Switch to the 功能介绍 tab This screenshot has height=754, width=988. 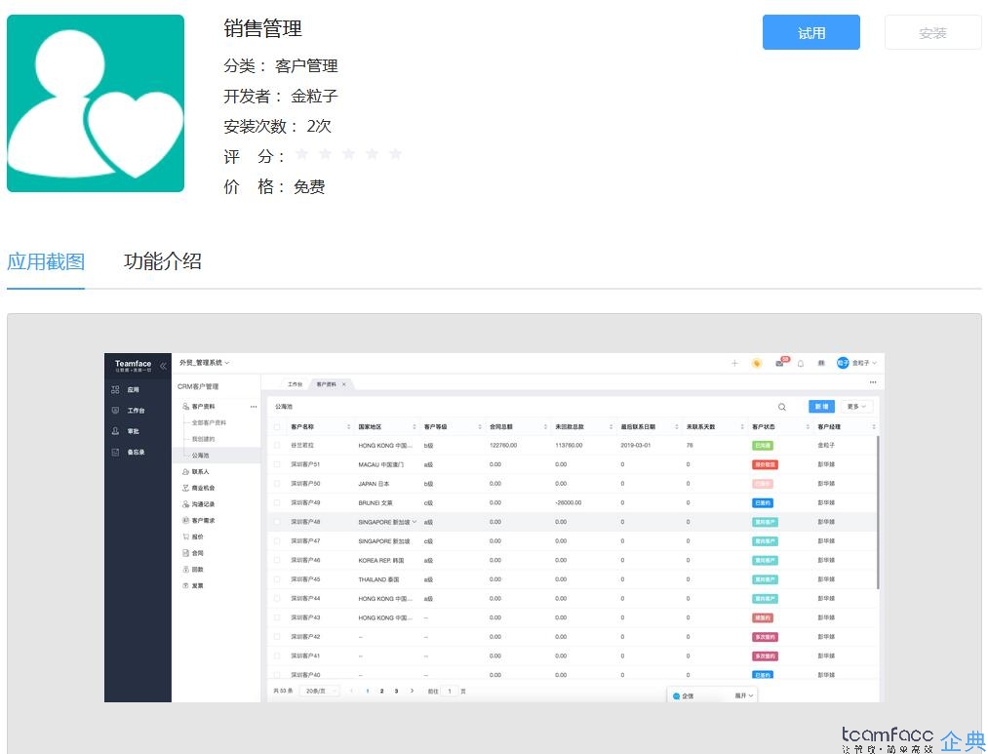tap(163, 260)
